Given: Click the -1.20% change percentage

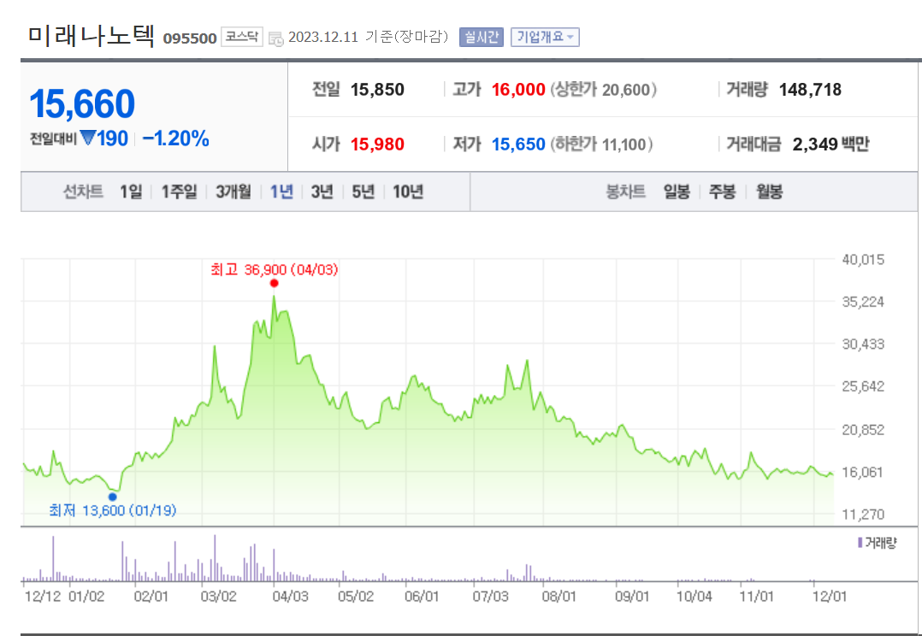Looking at the screenshot, I should (x=176, y=138).
